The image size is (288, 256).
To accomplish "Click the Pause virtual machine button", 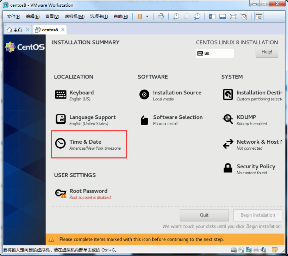I will (x=140, y=17).
